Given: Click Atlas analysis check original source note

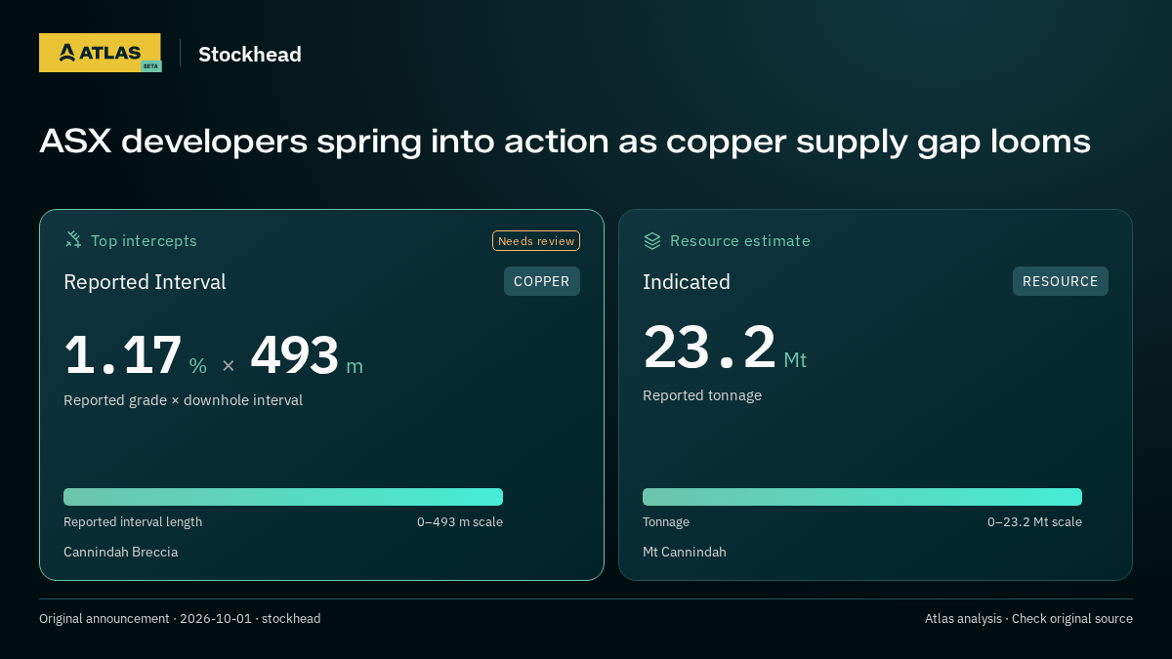Looking at the screenshot, I should pyautogui.click(x=1028, y=619).
